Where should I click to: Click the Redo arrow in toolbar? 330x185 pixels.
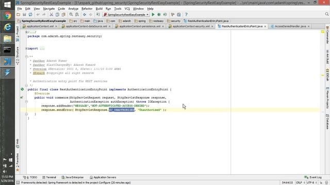pyautogui.click(x=44, y=14)
